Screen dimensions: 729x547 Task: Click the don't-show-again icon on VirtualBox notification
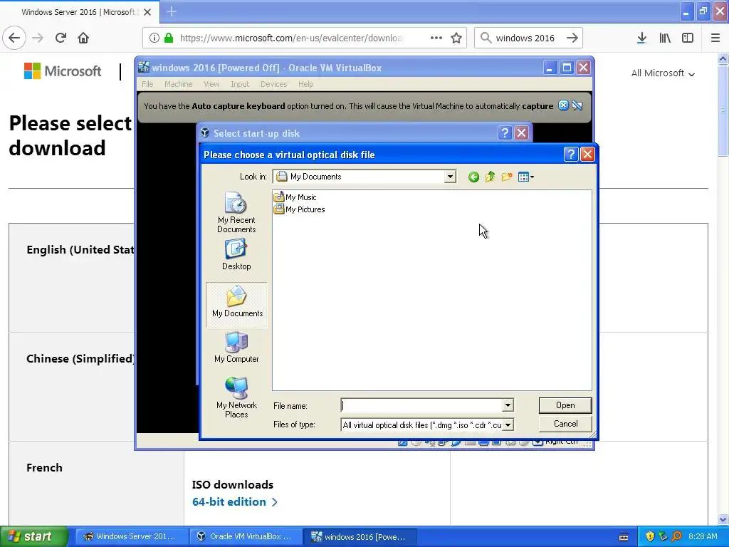coord(577,105)
